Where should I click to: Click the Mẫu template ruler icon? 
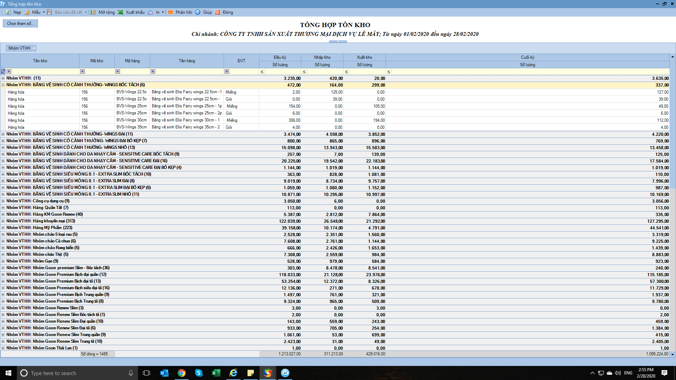(27, 12)
